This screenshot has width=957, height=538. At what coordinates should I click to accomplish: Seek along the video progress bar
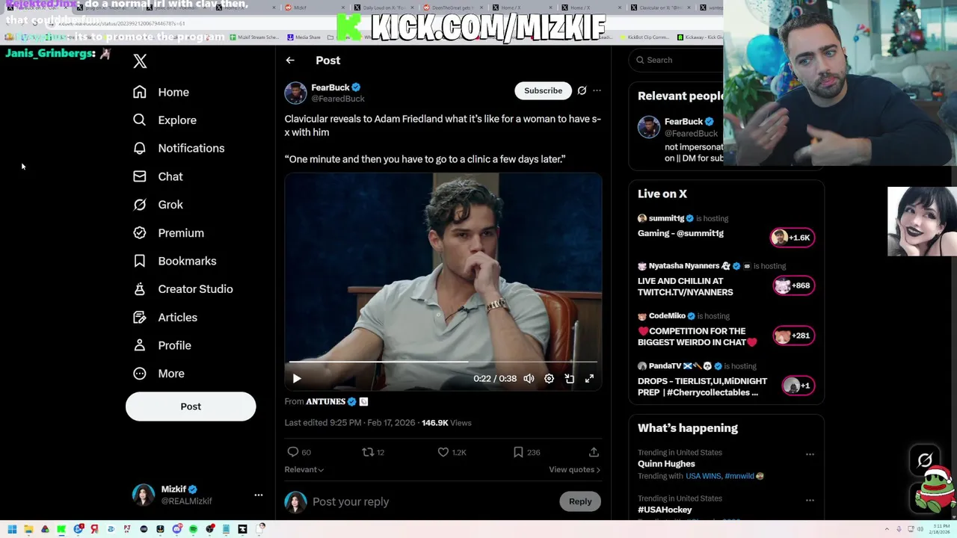pos(443,362)
